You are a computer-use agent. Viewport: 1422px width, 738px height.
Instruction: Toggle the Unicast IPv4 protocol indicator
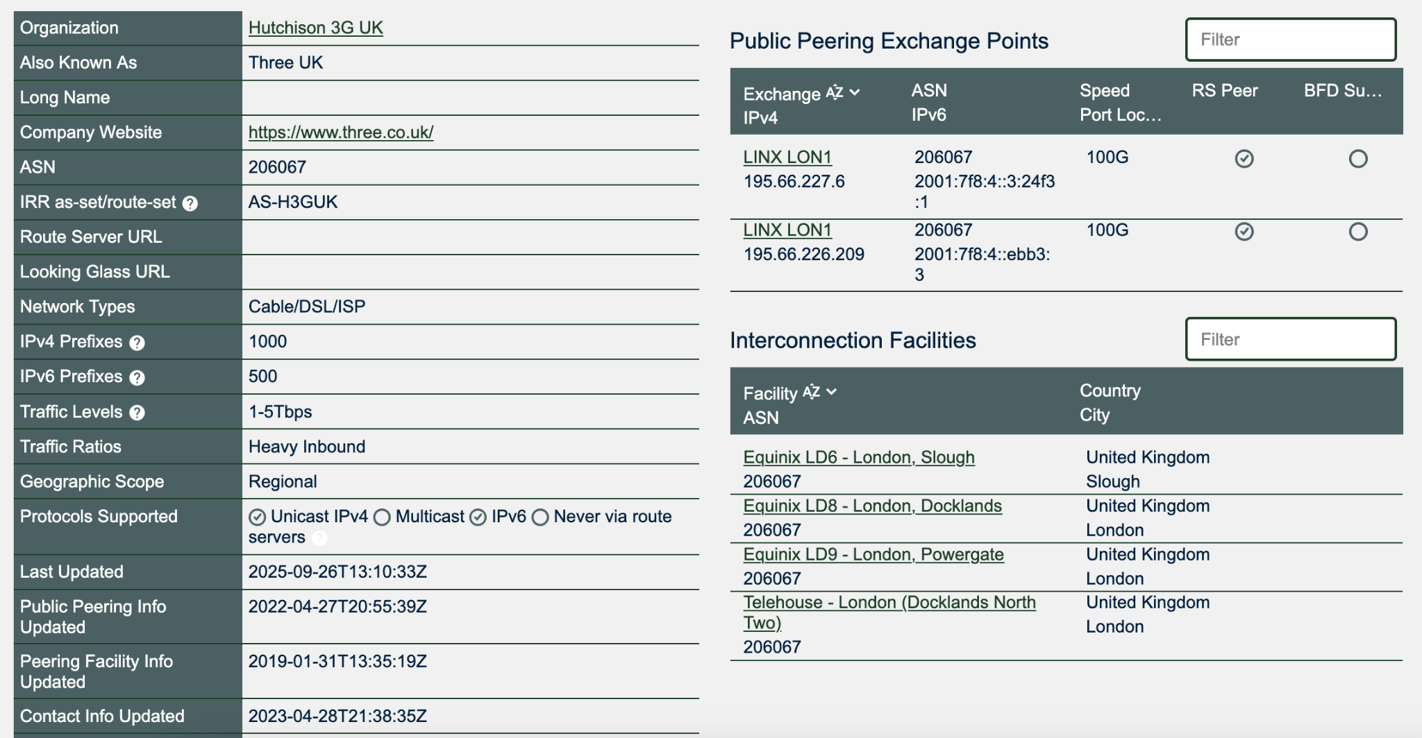[x=258, y=517]
